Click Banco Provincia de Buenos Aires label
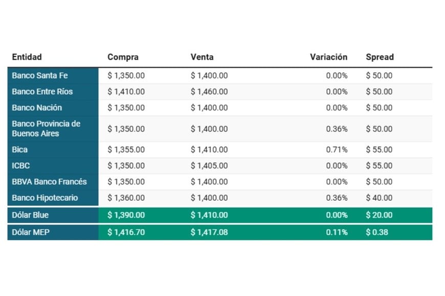 click(x=46, y=129)
